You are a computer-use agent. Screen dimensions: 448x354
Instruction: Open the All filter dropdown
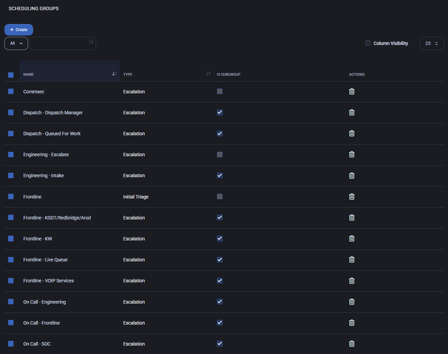pos(16,43)
